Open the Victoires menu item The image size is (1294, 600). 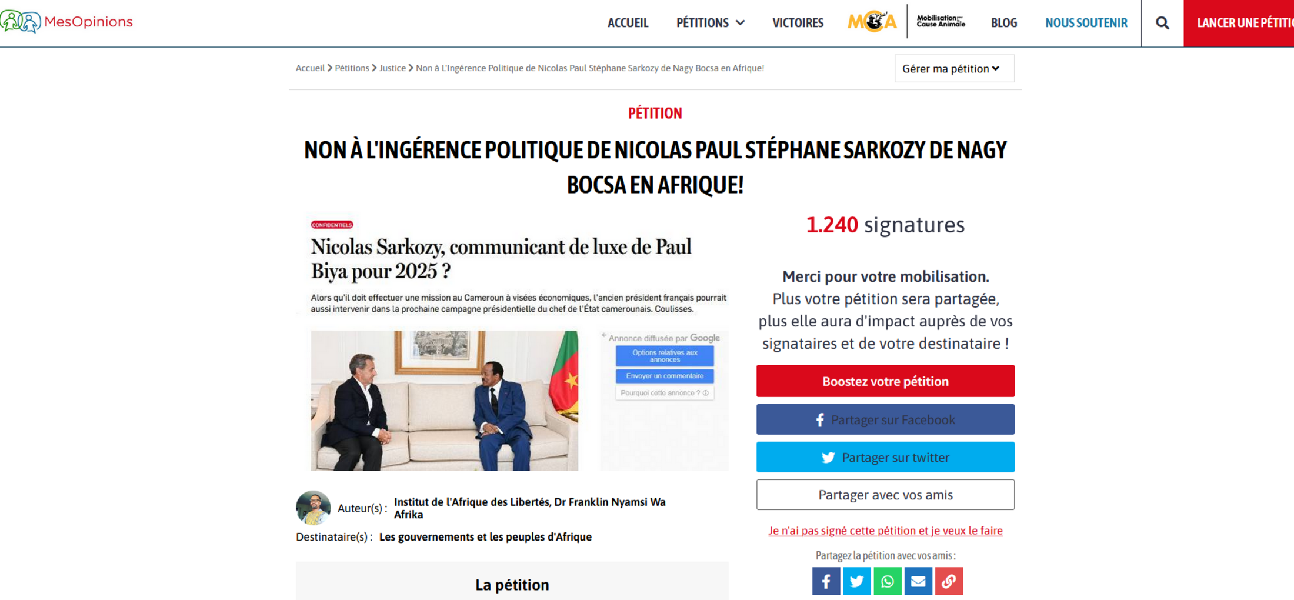[x=798, y=23]
